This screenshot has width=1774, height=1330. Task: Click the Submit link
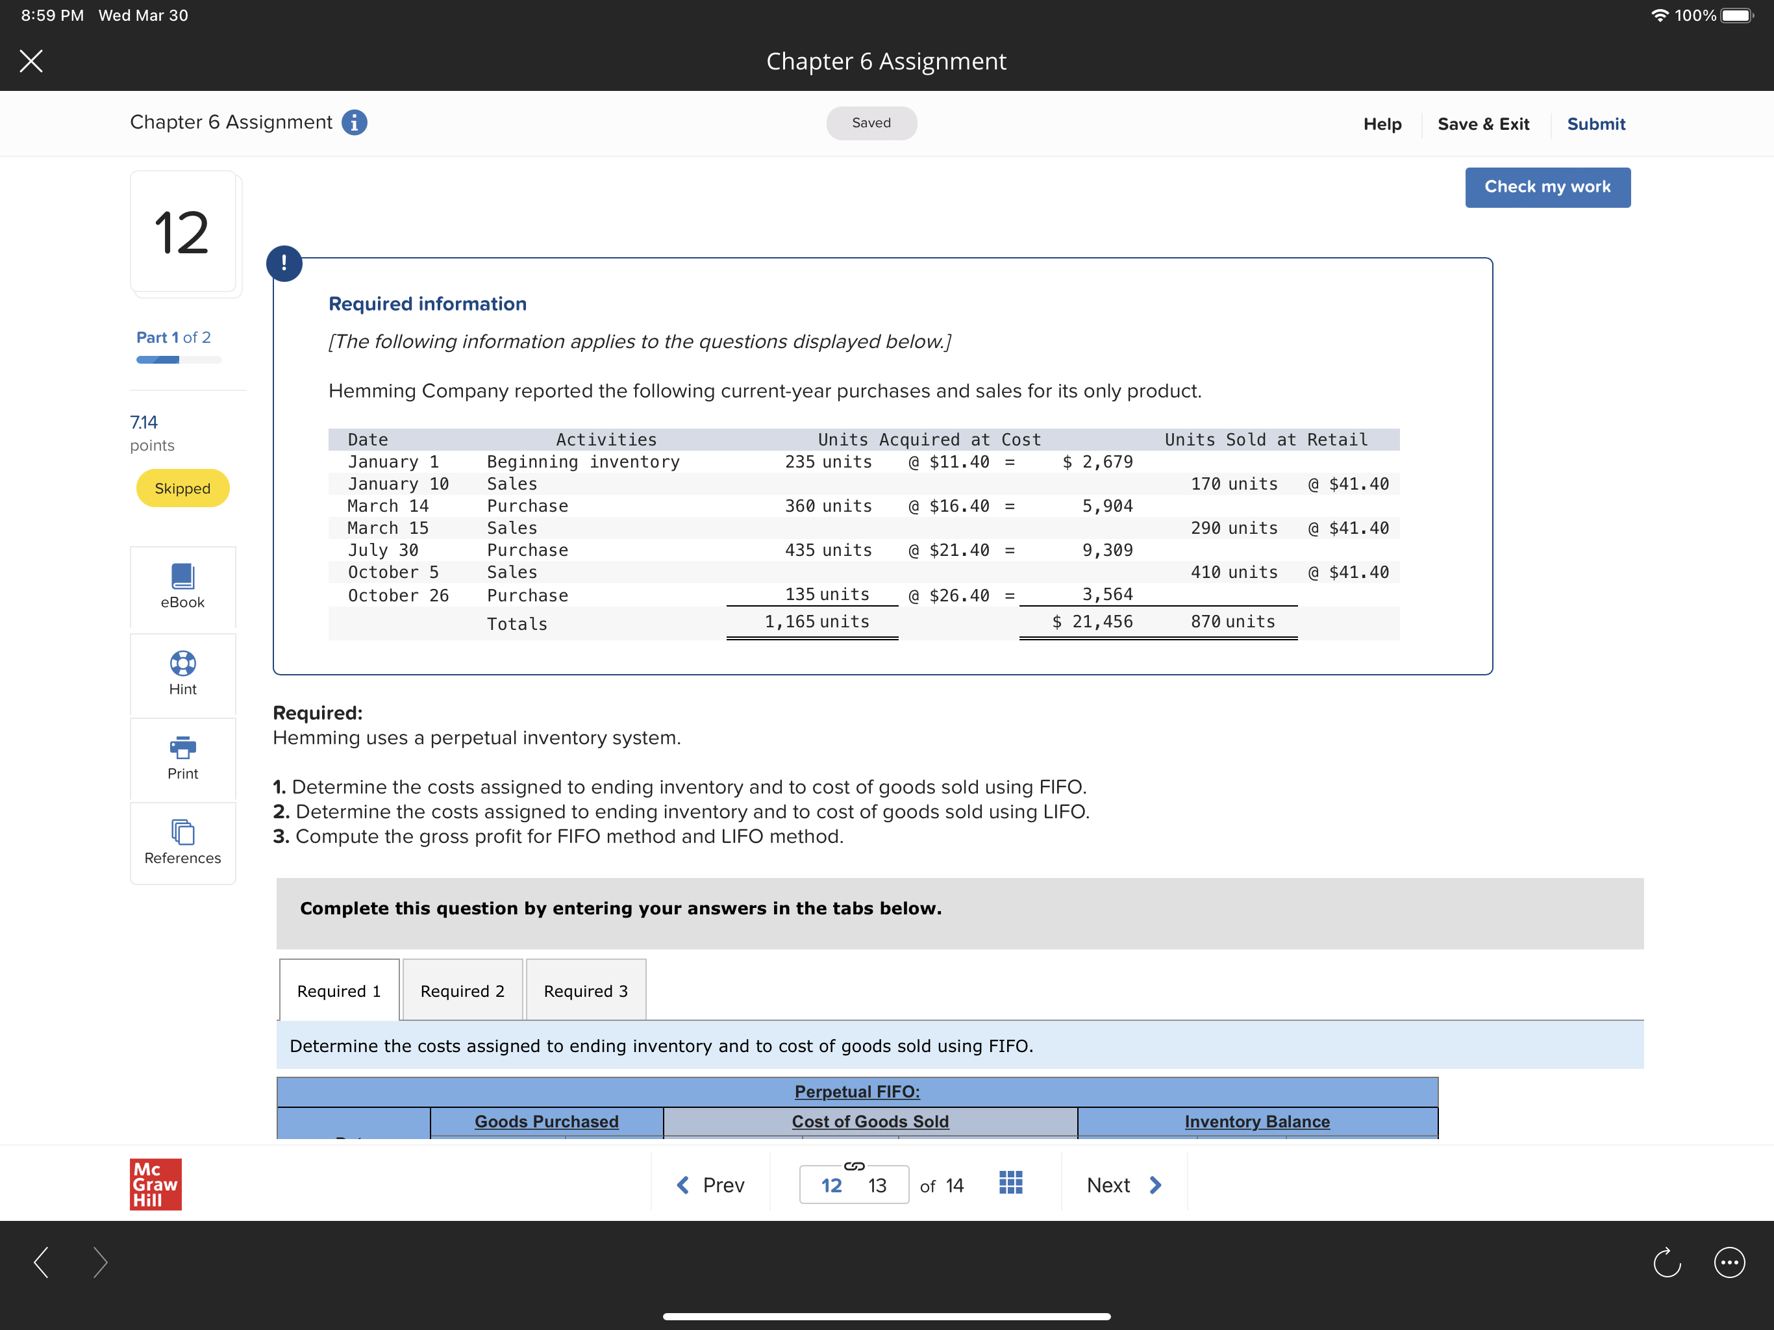pyautogui.click(x=1595, y=123)
